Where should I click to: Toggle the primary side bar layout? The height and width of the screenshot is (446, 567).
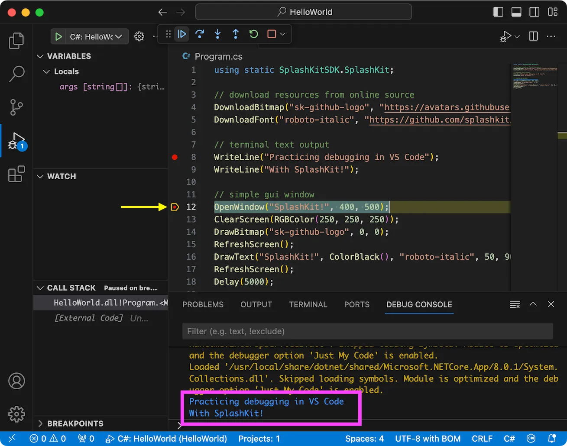click(498, 12)
